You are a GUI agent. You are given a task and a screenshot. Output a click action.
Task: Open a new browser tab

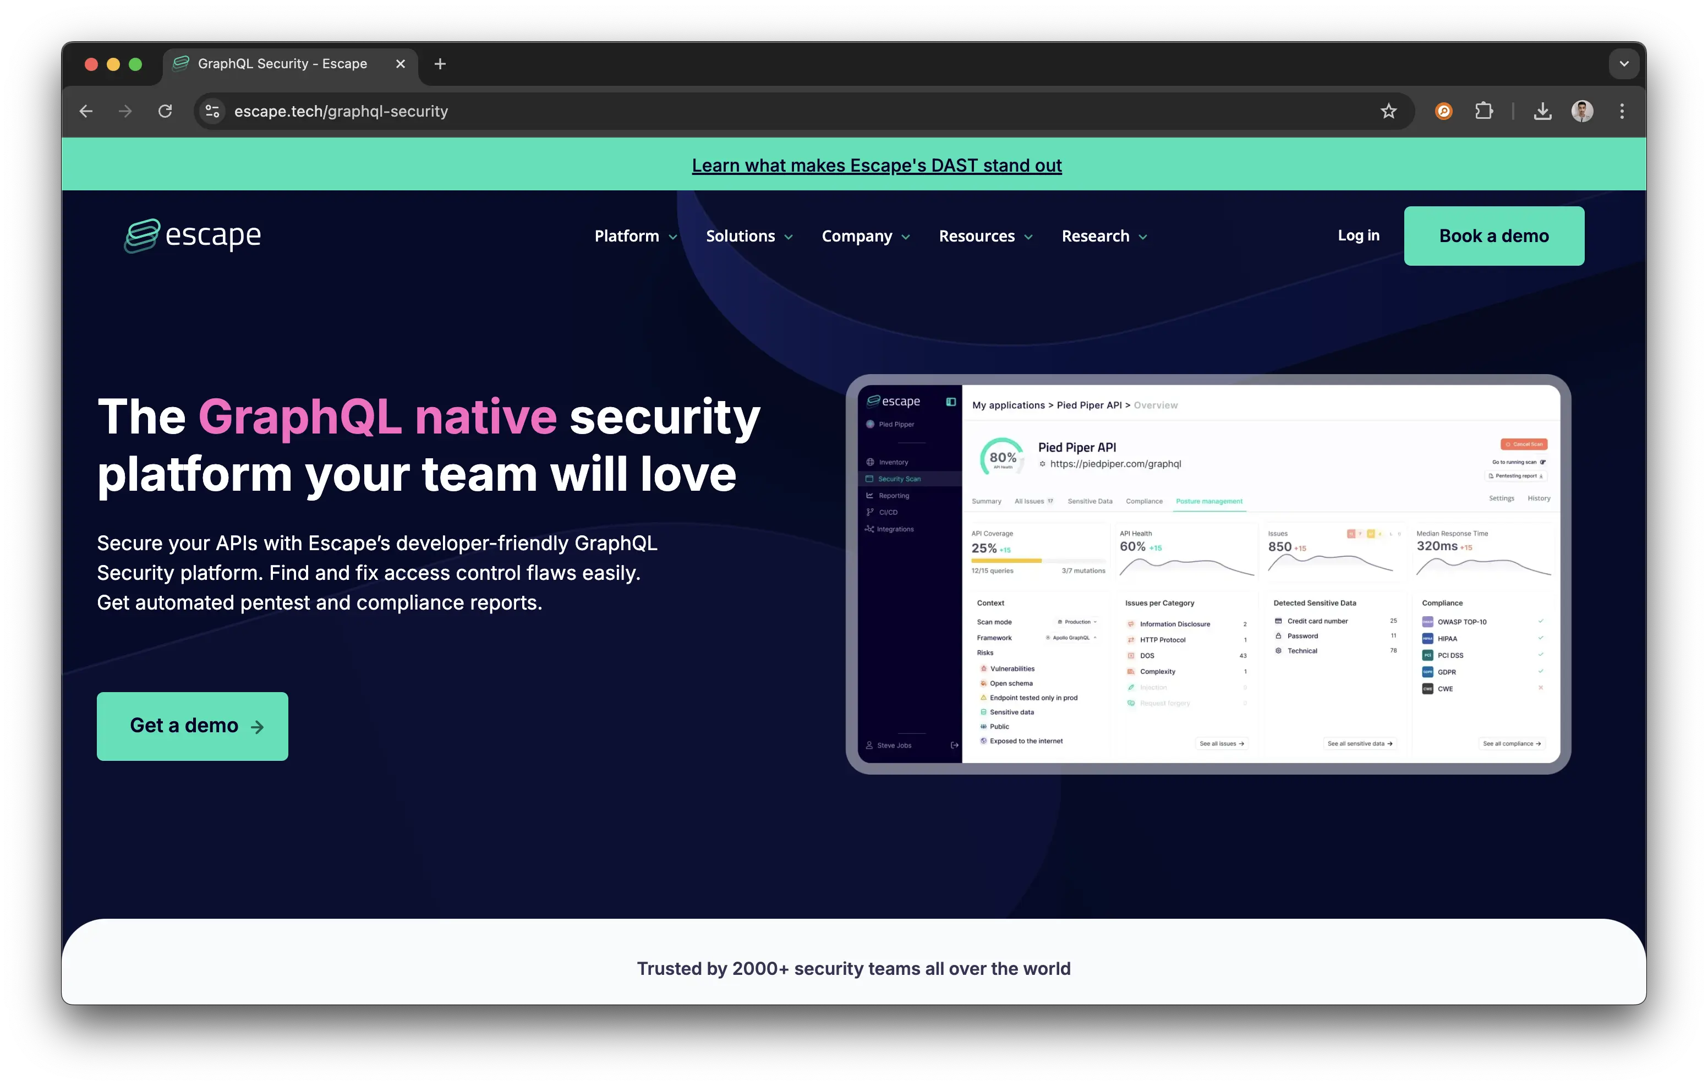440,64
